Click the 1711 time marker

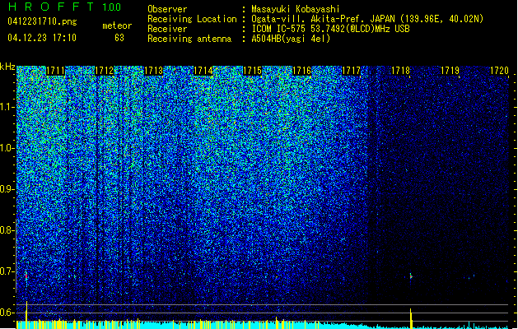pos(55,71)
